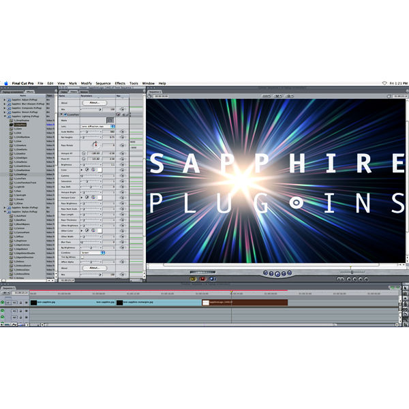Click the Timeline playhead marker
Viewport: 409px width, 409px height.
pos(231,292)
